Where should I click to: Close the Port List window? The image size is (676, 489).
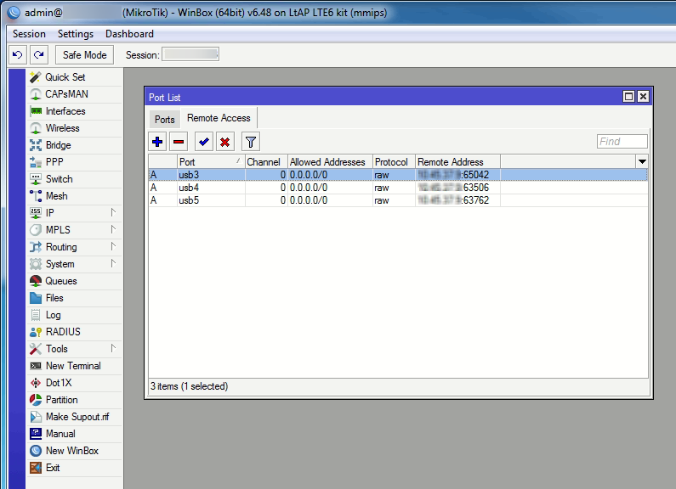click(x=643, y=97)
